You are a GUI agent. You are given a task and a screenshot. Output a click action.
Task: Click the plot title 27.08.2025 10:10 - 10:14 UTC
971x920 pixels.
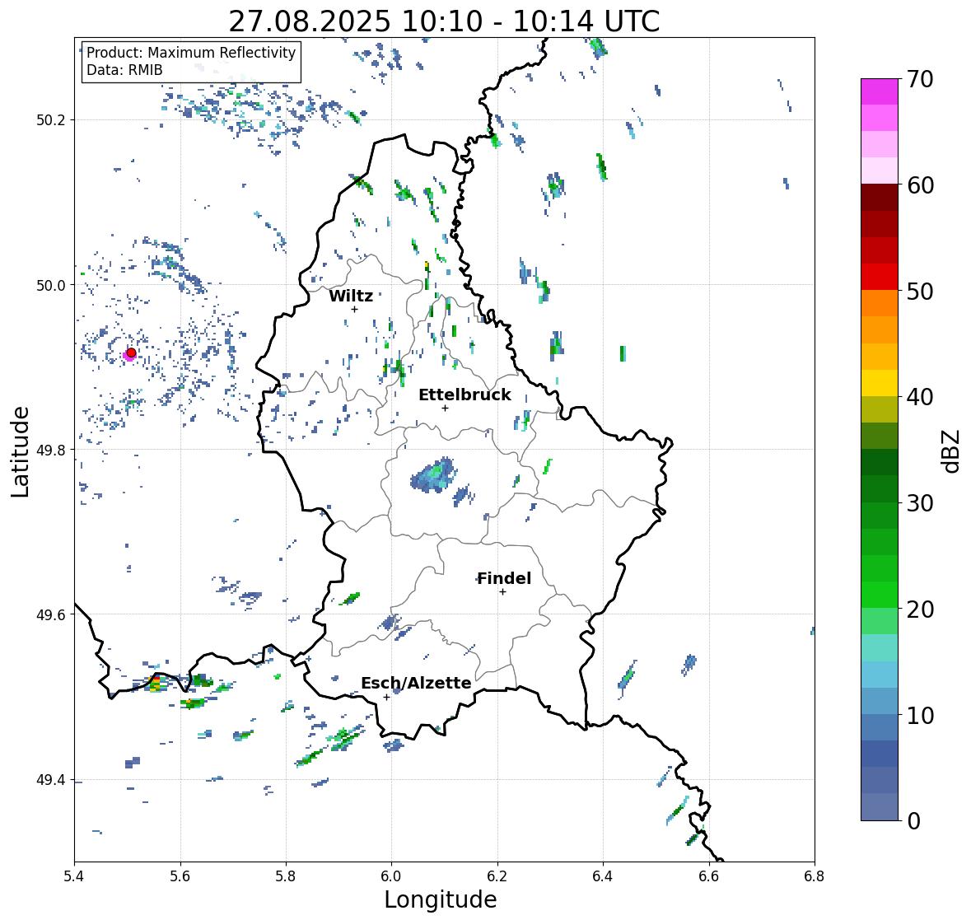coord(444,21)
